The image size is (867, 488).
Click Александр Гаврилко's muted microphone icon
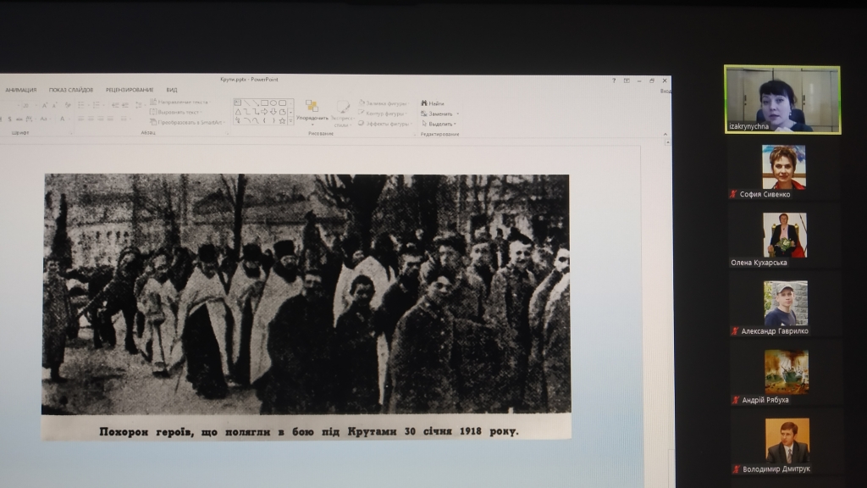click(735, 331)
